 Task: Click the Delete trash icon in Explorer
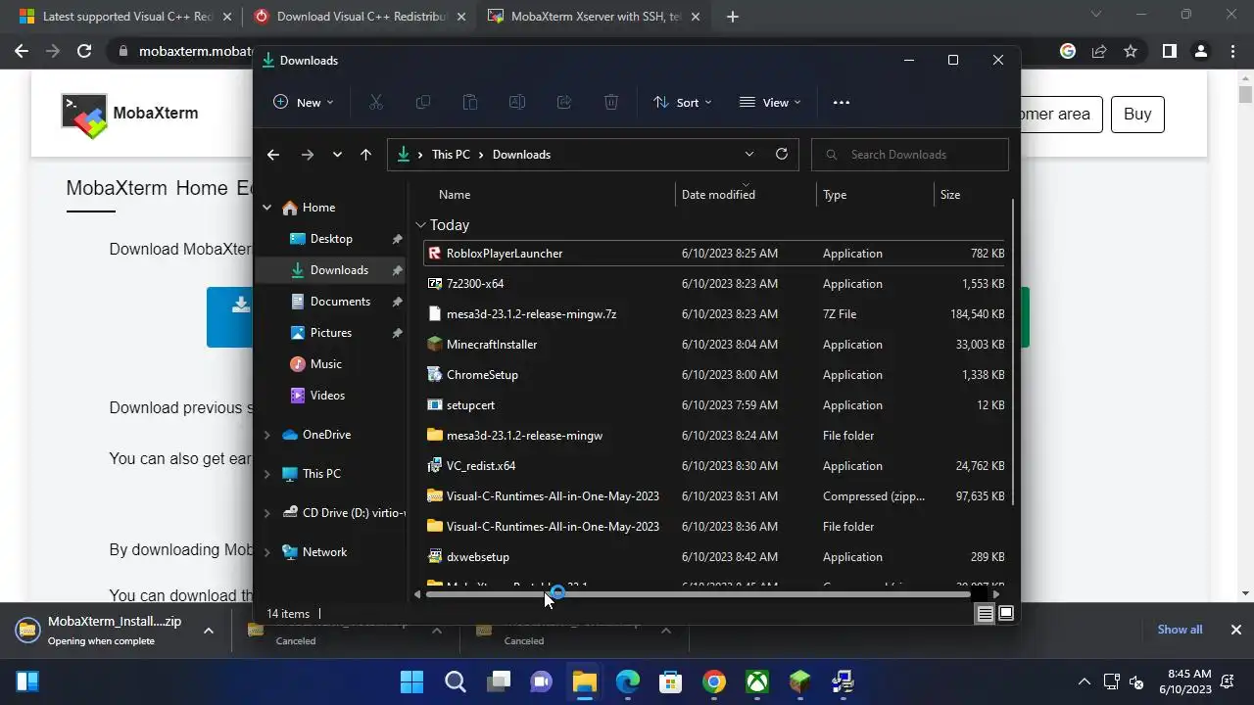610,102
